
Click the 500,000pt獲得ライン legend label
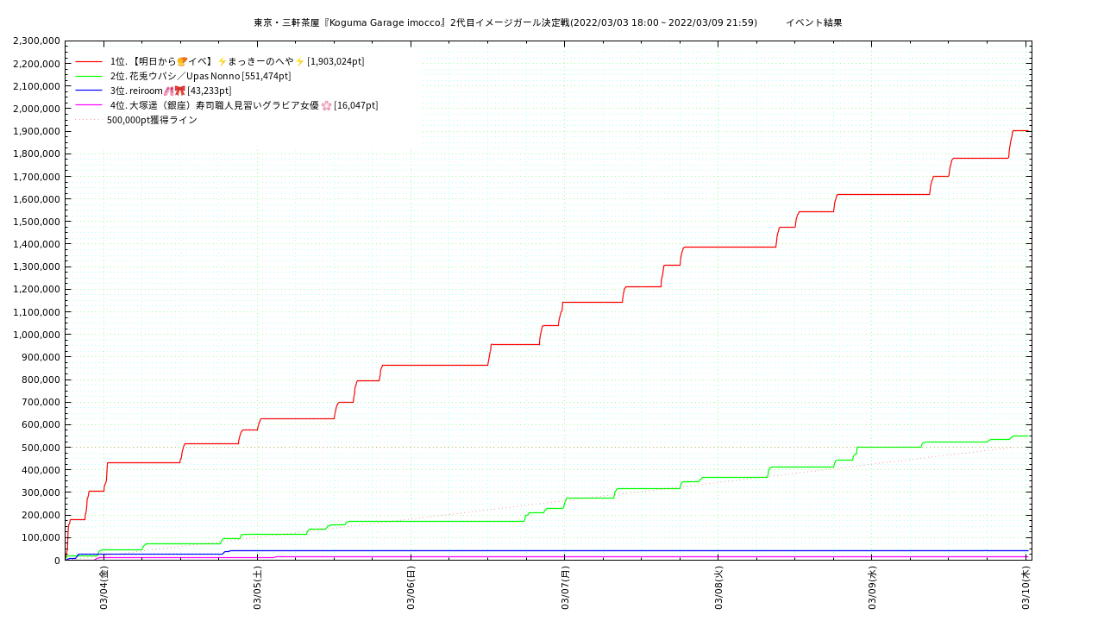(152, 120)
